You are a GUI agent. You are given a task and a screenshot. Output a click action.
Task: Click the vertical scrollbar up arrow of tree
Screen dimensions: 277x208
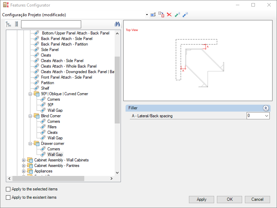[x=117, y=33]
